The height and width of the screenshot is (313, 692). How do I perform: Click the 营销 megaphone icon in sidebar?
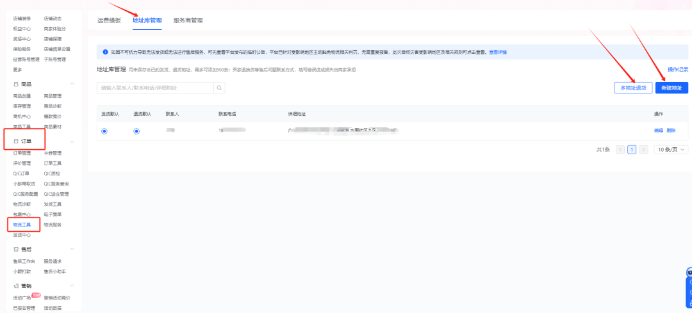(x=16, y=285)
